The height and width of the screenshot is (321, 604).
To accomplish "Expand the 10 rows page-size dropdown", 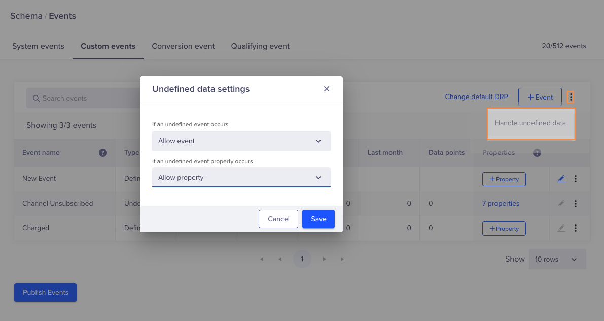I will coord(557,259).
